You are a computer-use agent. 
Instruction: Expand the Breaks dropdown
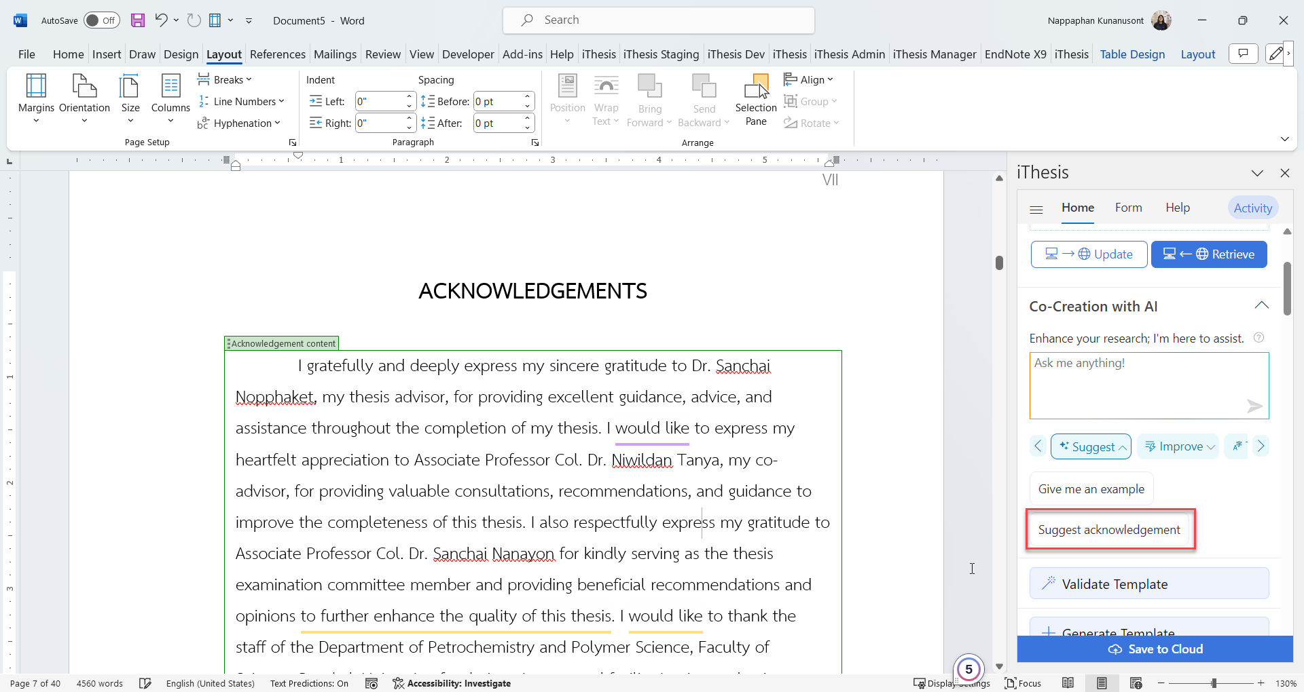point(225,79)
